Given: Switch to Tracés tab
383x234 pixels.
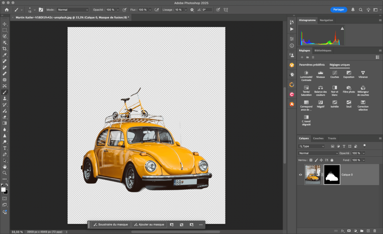Looking at the screenshot, I should [x=332, y=138].
